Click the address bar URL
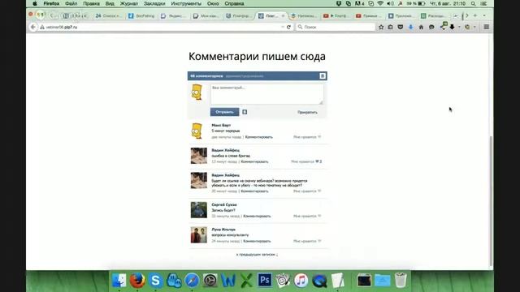 click(62, 27)
